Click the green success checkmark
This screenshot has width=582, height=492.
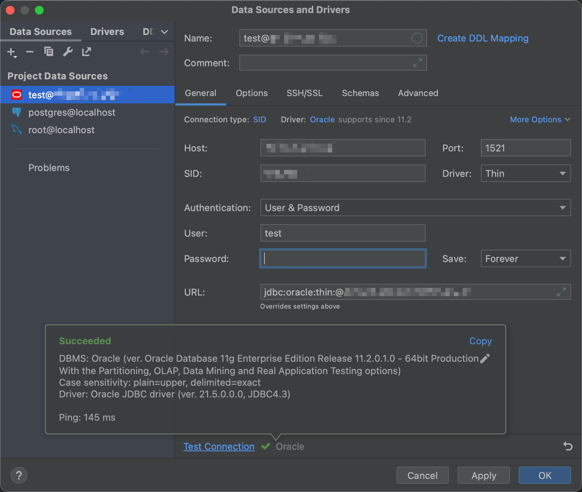[266, 446]
